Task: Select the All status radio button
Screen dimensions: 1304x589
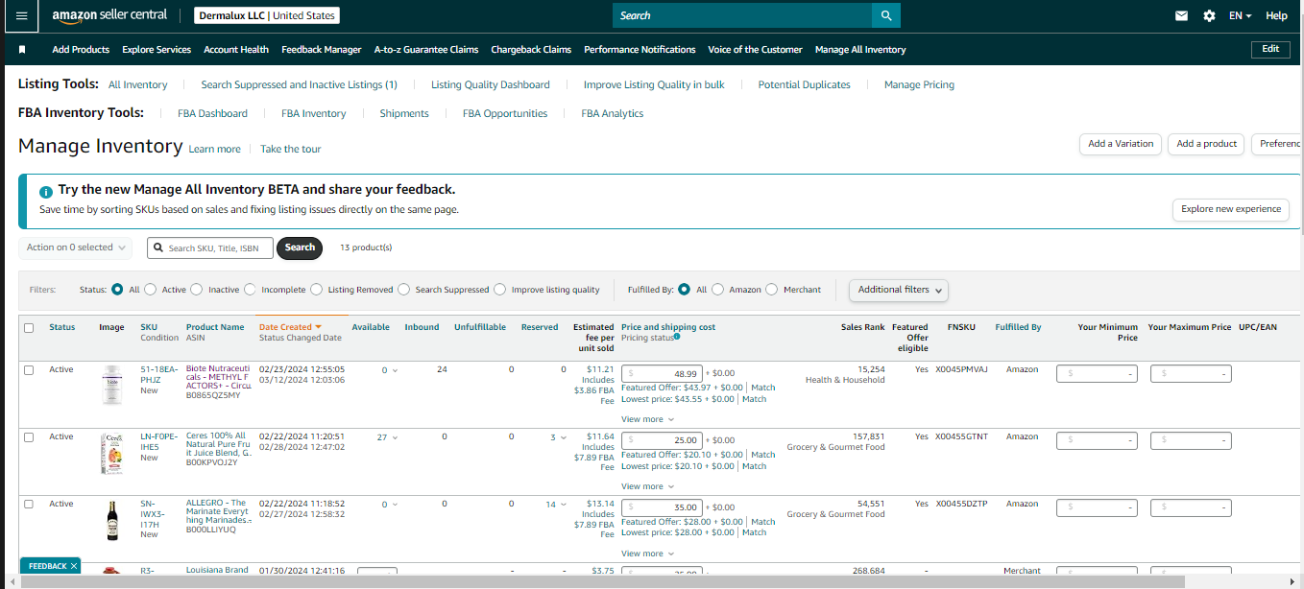Action: click(117, 289)
